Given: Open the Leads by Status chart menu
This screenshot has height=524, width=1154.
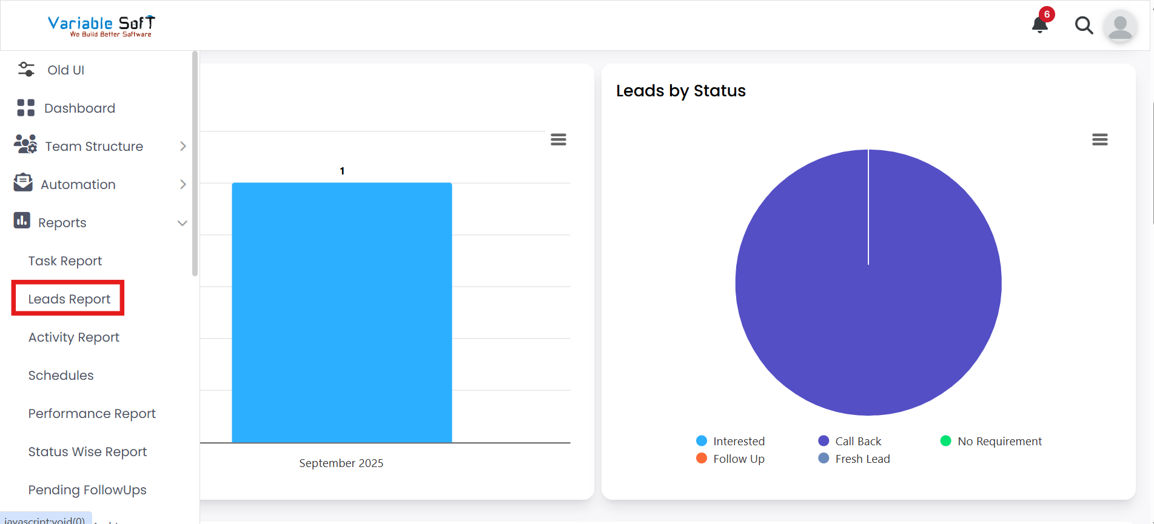Looking at the screenshot, I should (1100, 139).
